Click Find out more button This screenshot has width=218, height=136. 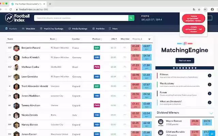coord(185,61)
